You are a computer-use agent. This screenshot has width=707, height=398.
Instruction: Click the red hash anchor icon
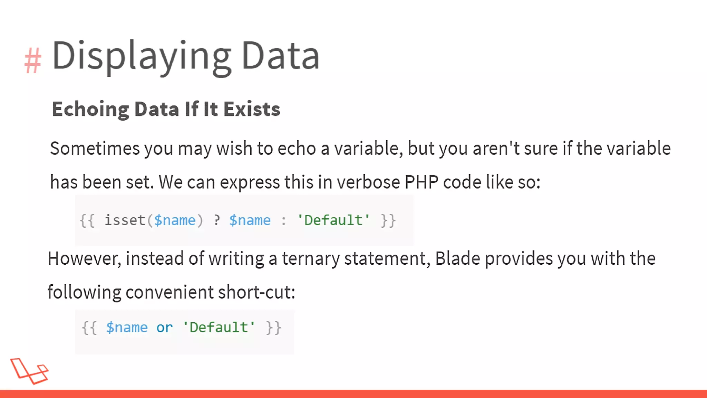(x=33, y=60)
